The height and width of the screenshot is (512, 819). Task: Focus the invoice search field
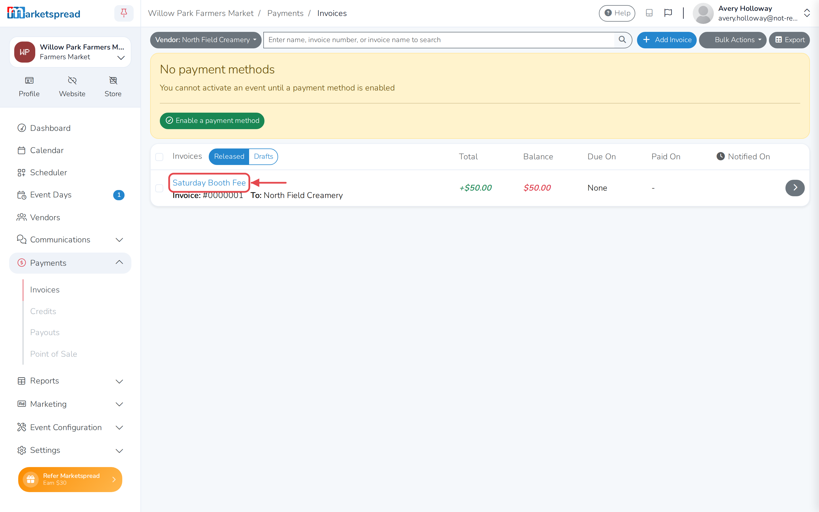click(x=439, y=40)
